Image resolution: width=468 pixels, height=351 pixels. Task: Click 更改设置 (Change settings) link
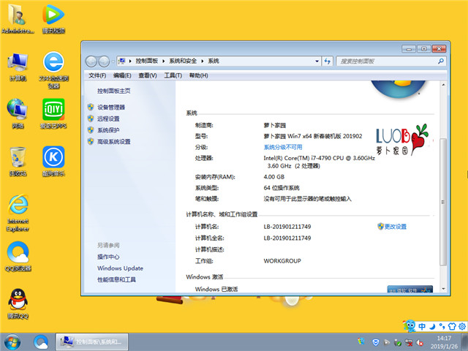tap(395, 227)
